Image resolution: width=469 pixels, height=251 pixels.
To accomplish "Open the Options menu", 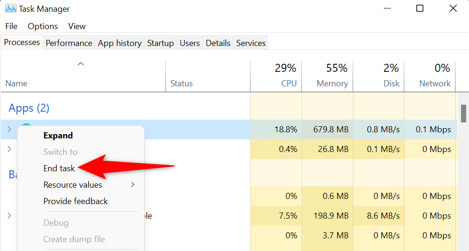I will coord(43,26).
